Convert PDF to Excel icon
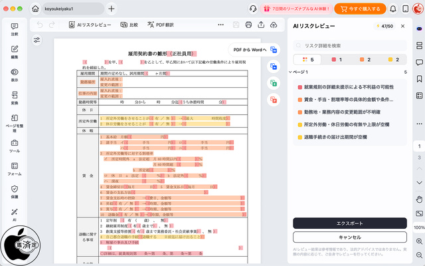The image size is (425, 266). pyautogui.click(x=274, y=83)
